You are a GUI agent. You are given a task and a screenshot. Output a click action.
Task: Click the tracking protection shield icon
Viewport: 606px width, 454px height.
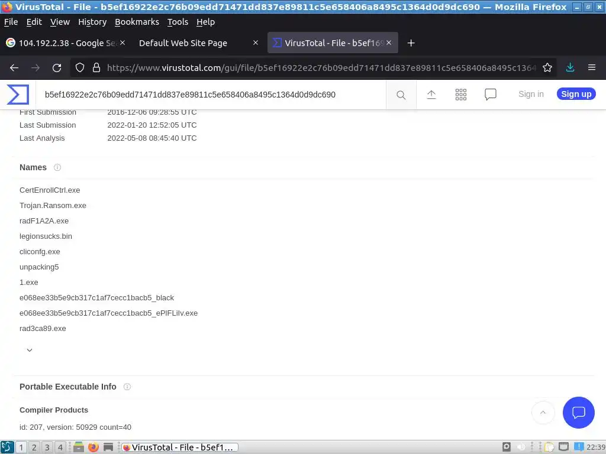80,68
